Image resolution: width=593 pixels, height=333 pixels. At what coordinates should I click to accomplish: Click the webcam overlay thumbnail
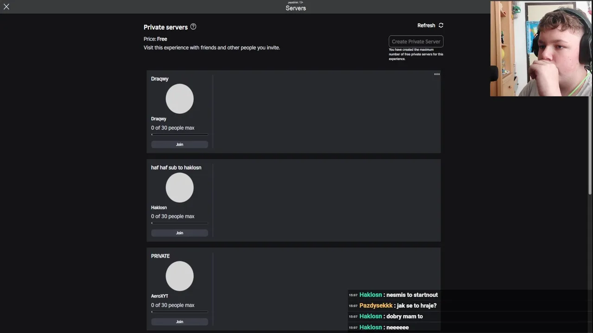click(x=541, y=49)
